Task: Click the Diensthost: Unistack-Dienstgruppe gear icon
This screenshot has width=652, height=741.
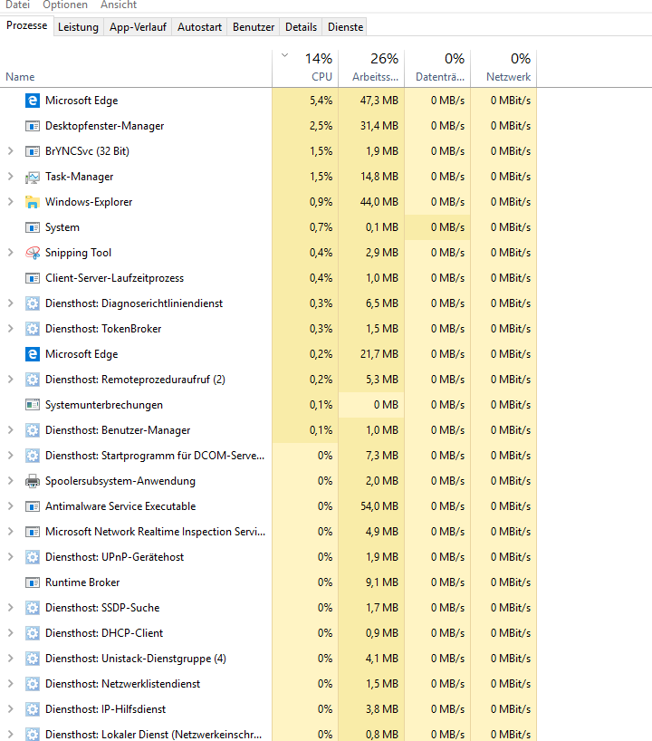Action: [32, 659]
